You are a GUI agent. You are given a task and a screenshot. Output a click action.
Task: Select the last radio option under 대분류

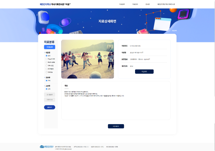pos(47,72)
